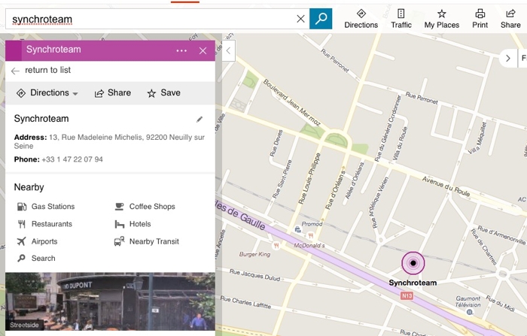This screenshot has height=336, width=527.
Task: Save Synchroteam with the star Save button
Action: (x=163, y=93)
